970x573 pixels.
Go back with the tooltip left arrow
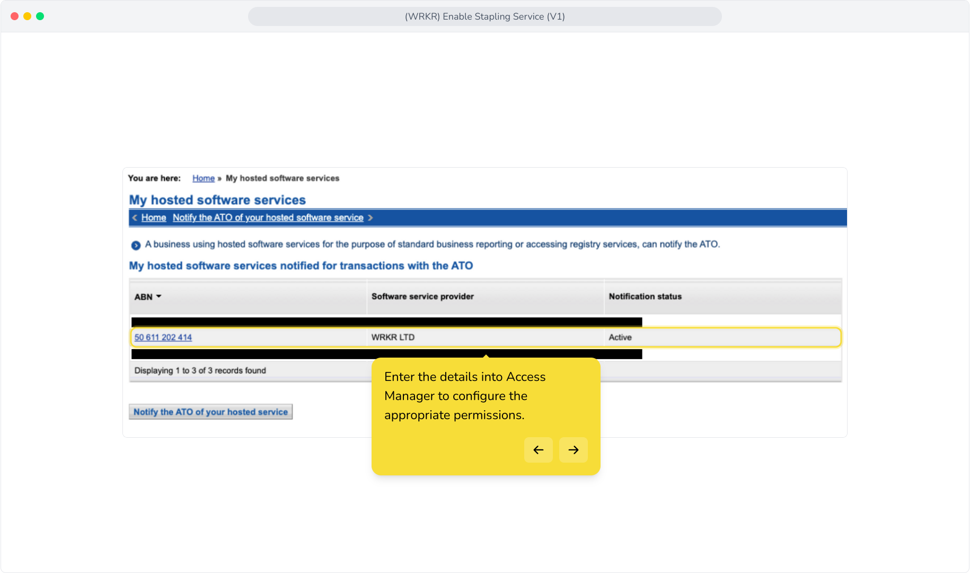coord(539,450)
